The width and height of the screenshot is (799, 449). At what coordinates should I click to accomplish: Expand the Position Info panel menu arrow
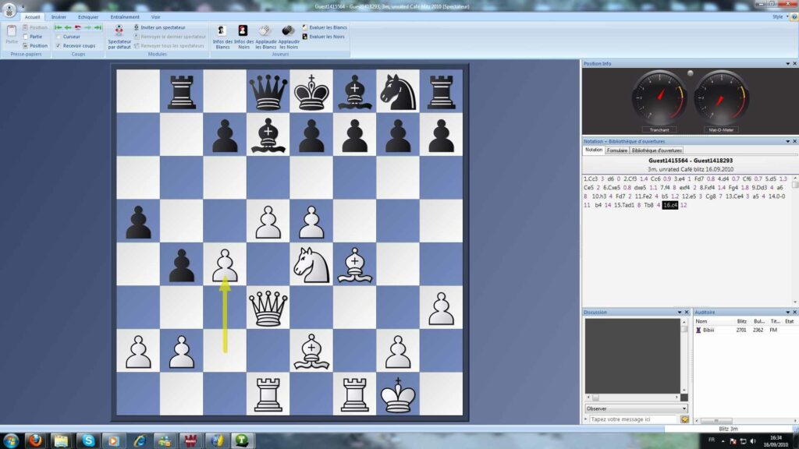[786, 63]
